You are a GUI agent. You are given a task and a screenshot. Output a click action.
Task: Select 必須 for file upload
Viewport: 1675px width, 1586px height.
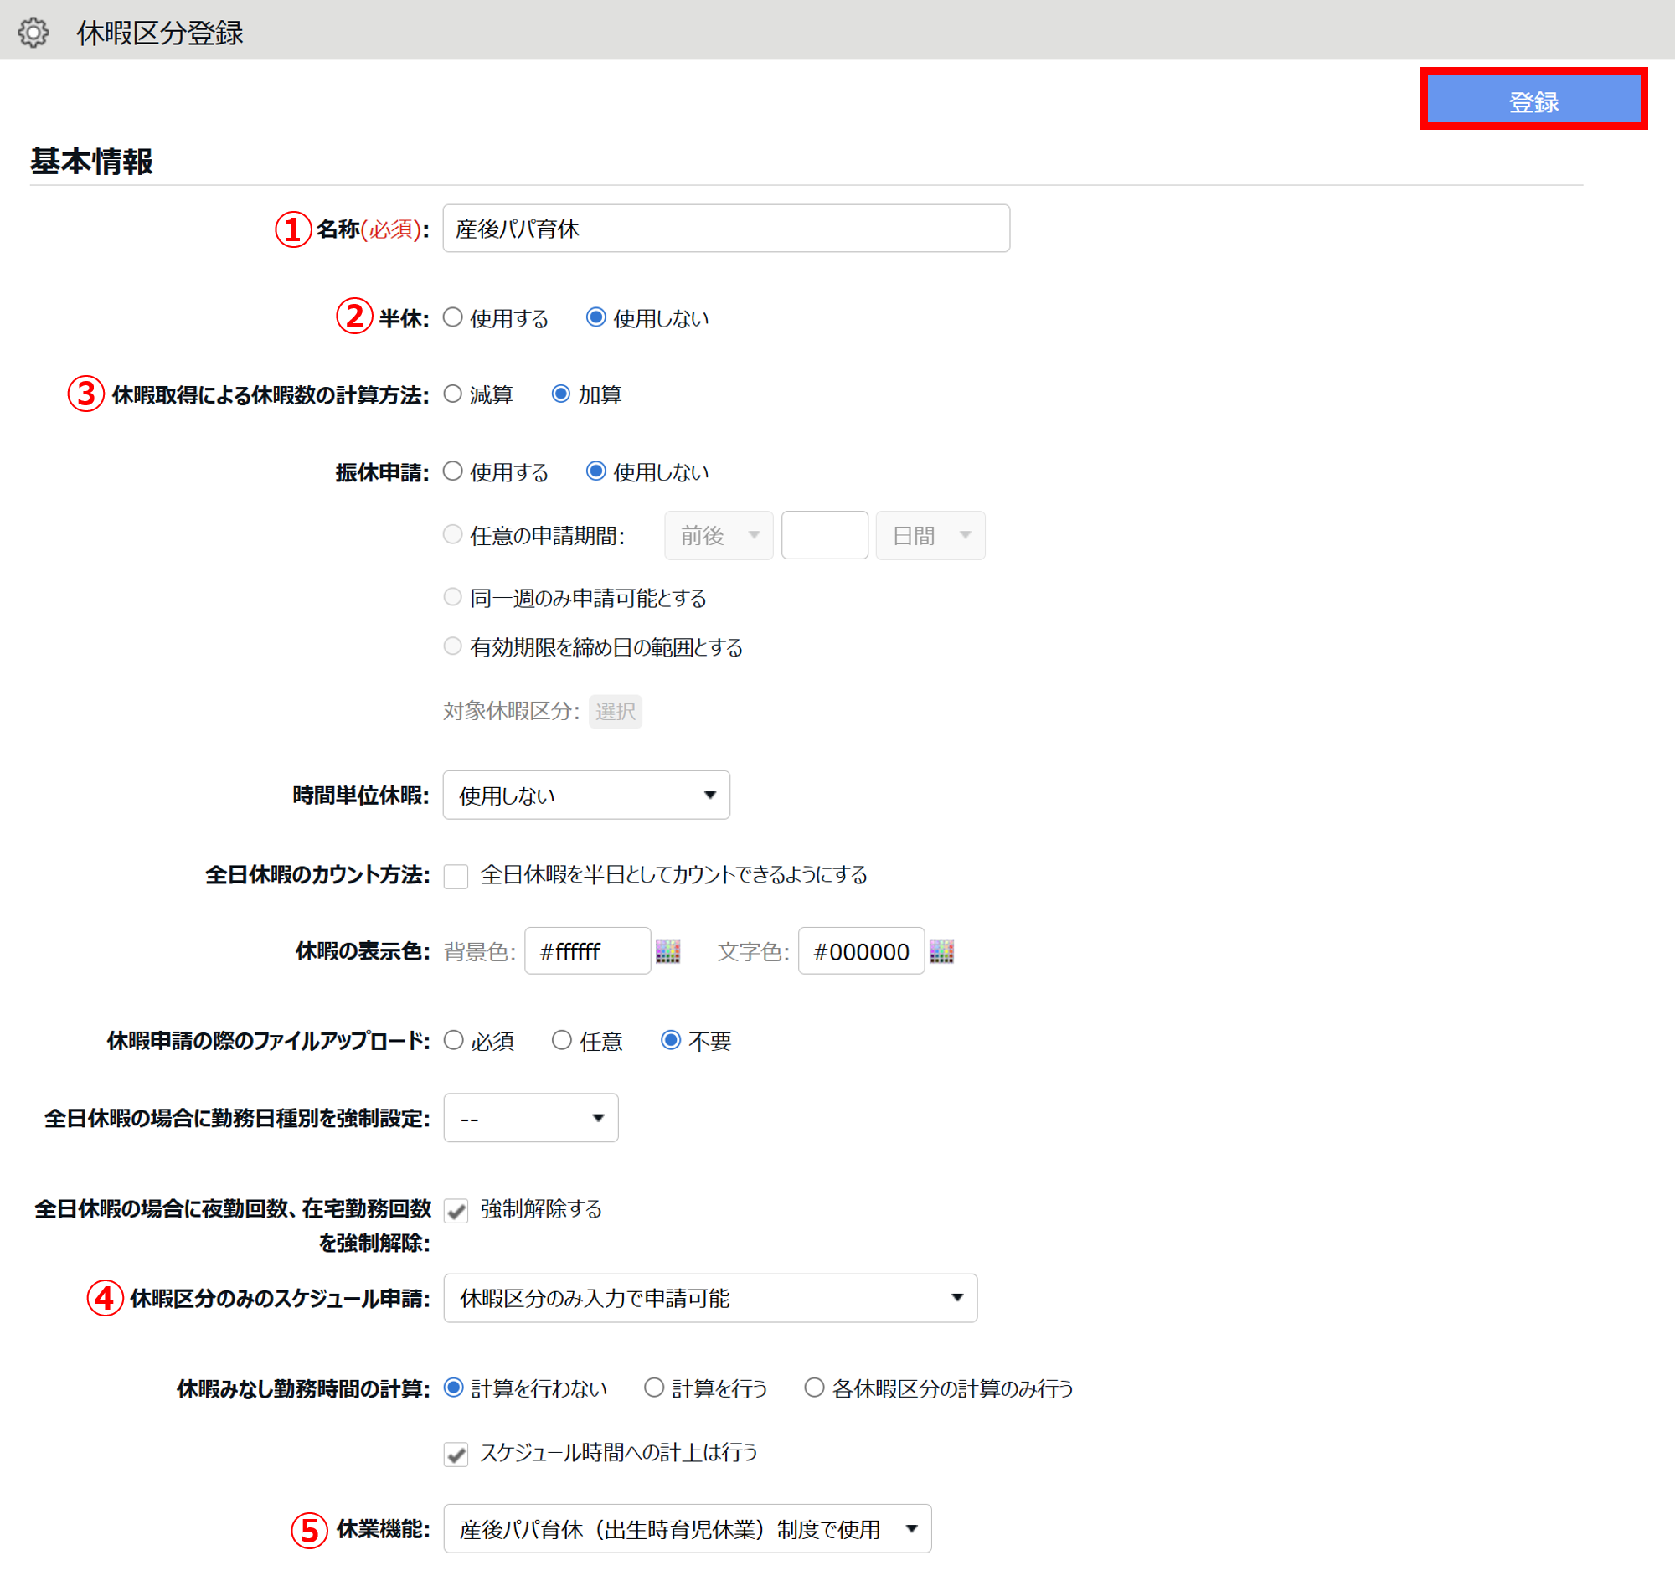click(454, 1040)
